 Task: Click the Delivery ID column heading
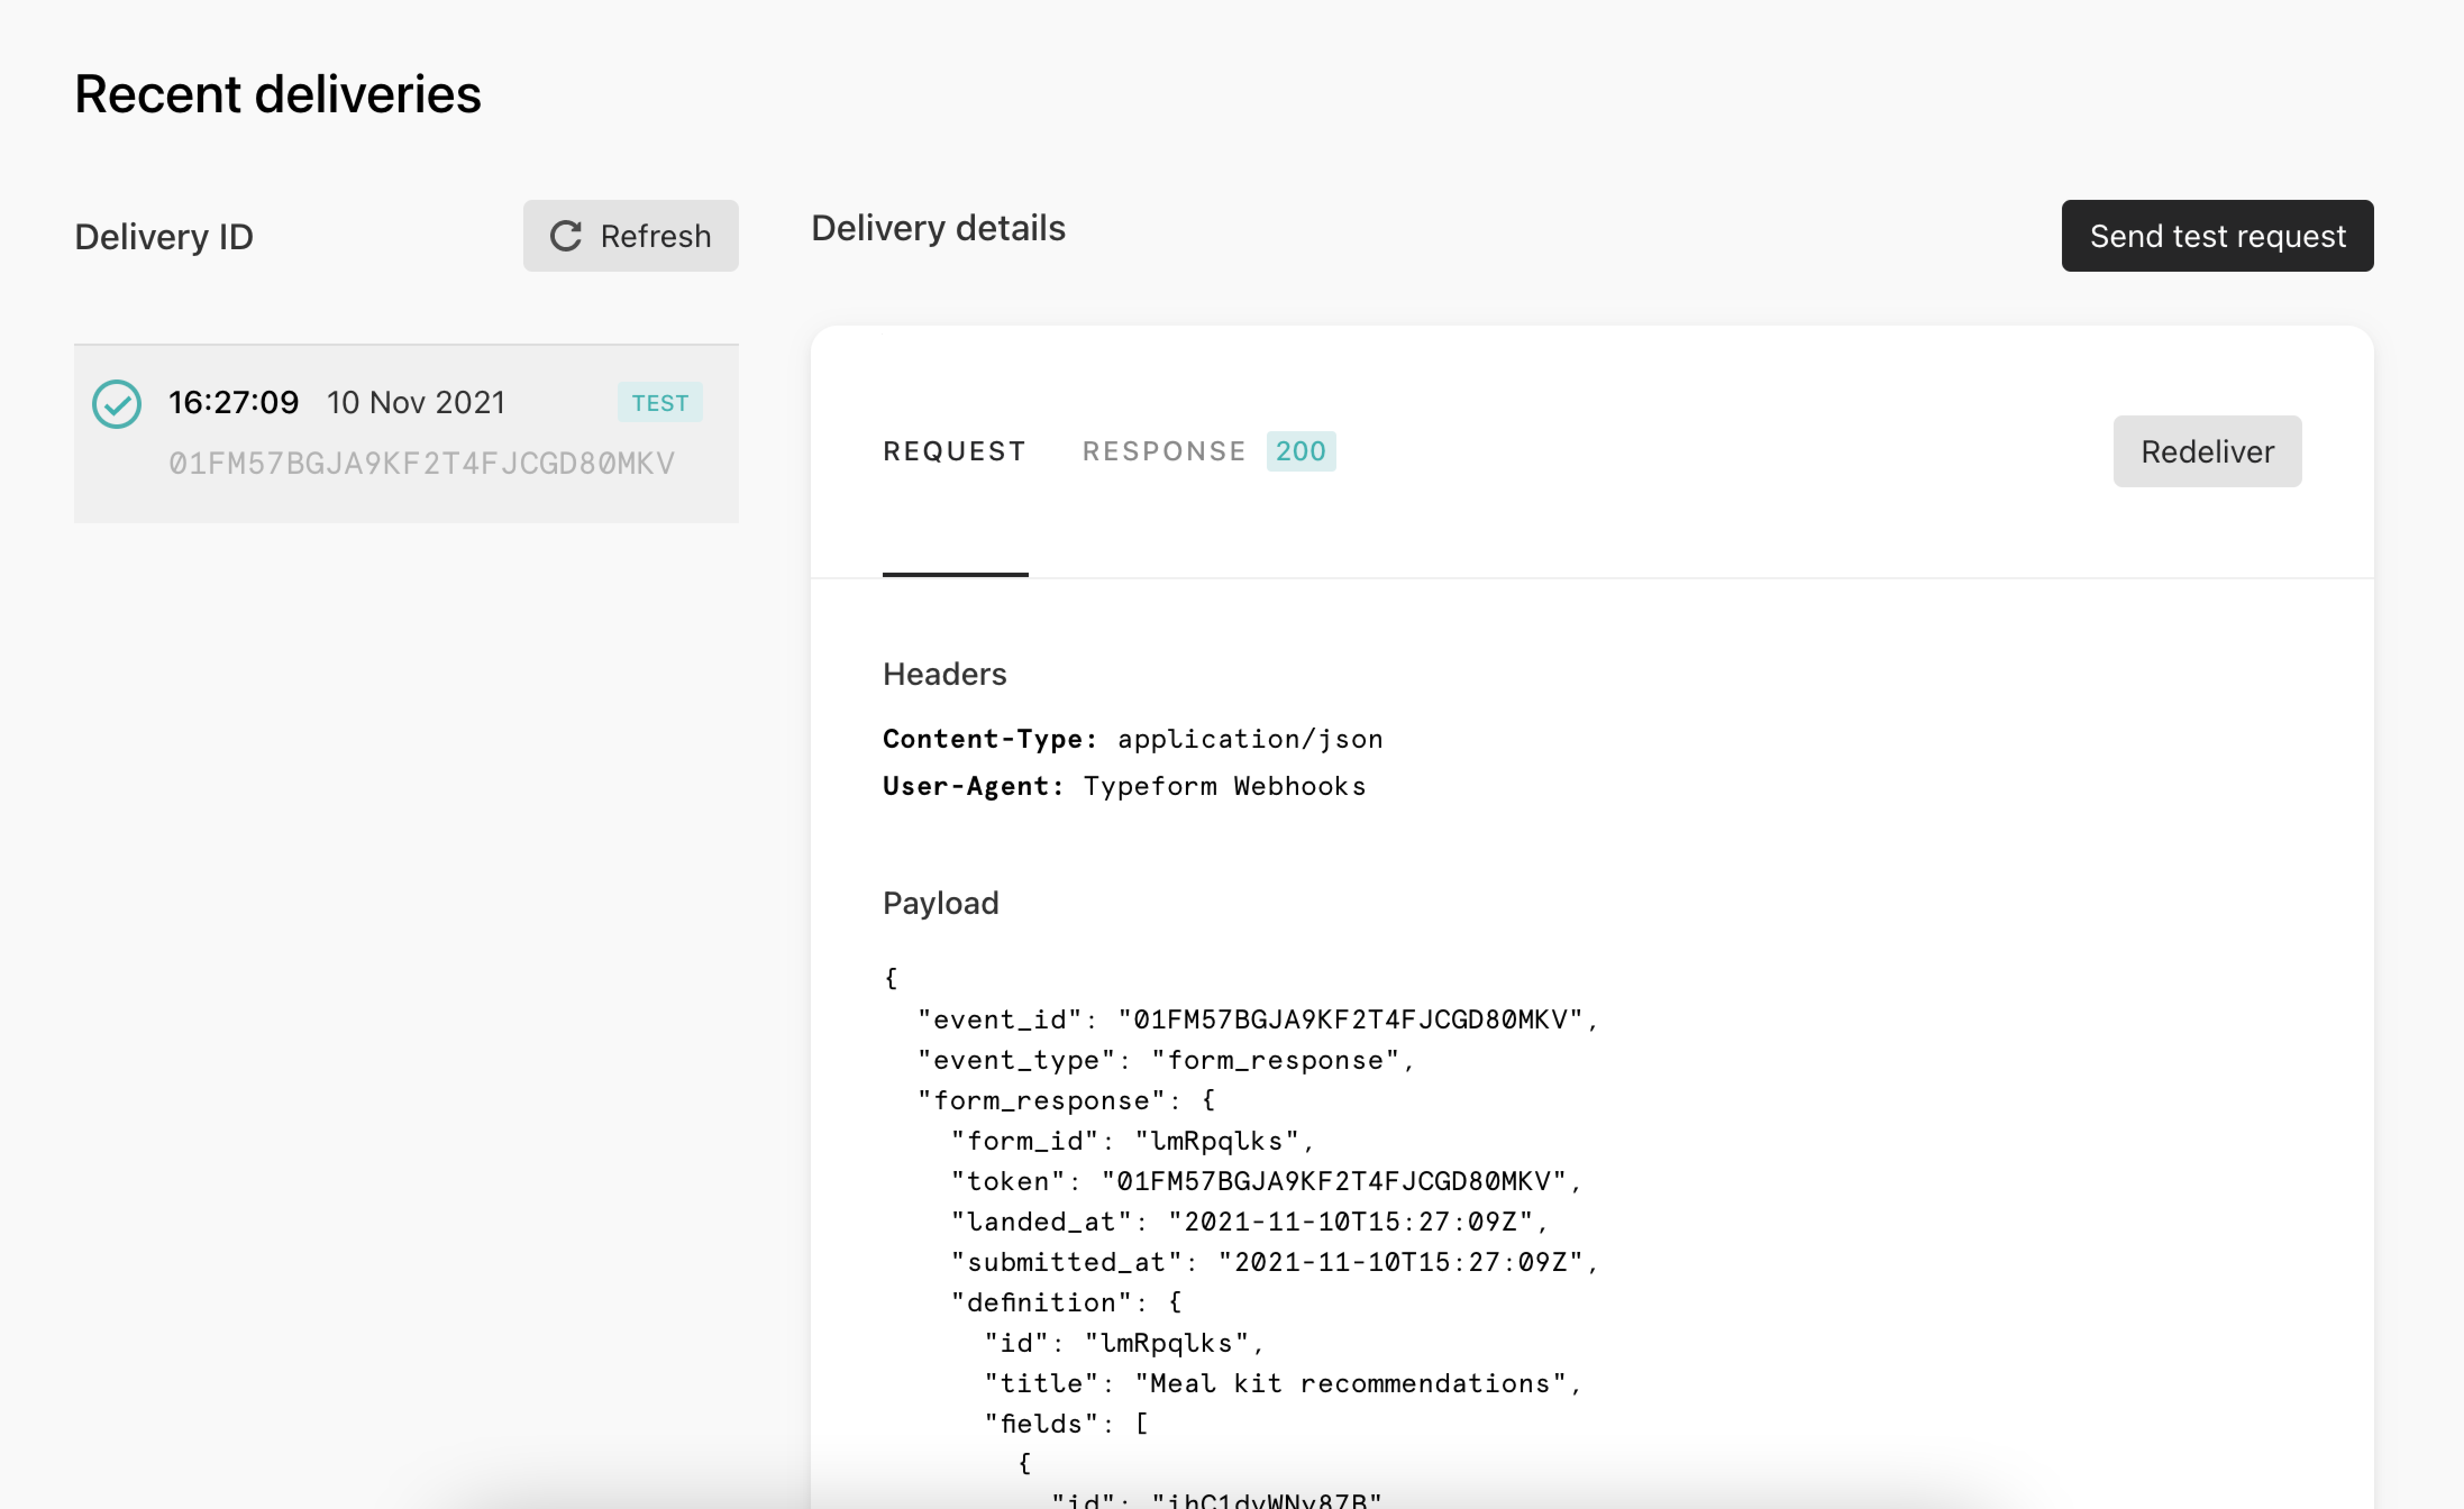pyautogui.click(x=163, y=236)
